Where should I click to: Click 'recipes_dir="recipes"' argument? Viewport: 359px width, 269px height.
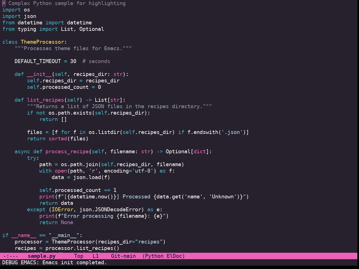130,242
